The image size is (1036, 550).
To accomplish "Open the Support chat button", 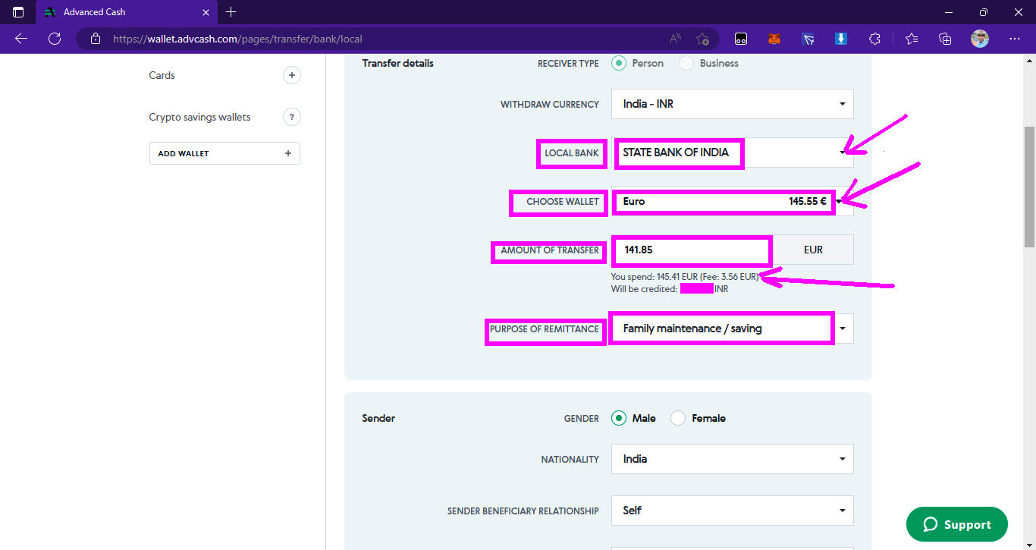I will (957, 524).
